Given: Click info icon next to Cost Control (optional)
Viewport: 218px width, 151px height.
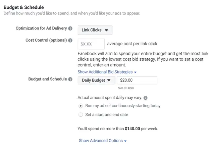Looking at the screenshot, I should pyautogui.click(x=70, y=40).
